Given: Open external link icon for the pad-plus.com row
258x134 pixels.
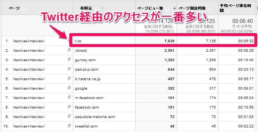Looking at the screenshot, I should click(x=69, y=69).
